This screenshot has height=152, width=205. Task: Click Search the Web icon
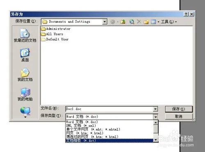click(132, 22)
